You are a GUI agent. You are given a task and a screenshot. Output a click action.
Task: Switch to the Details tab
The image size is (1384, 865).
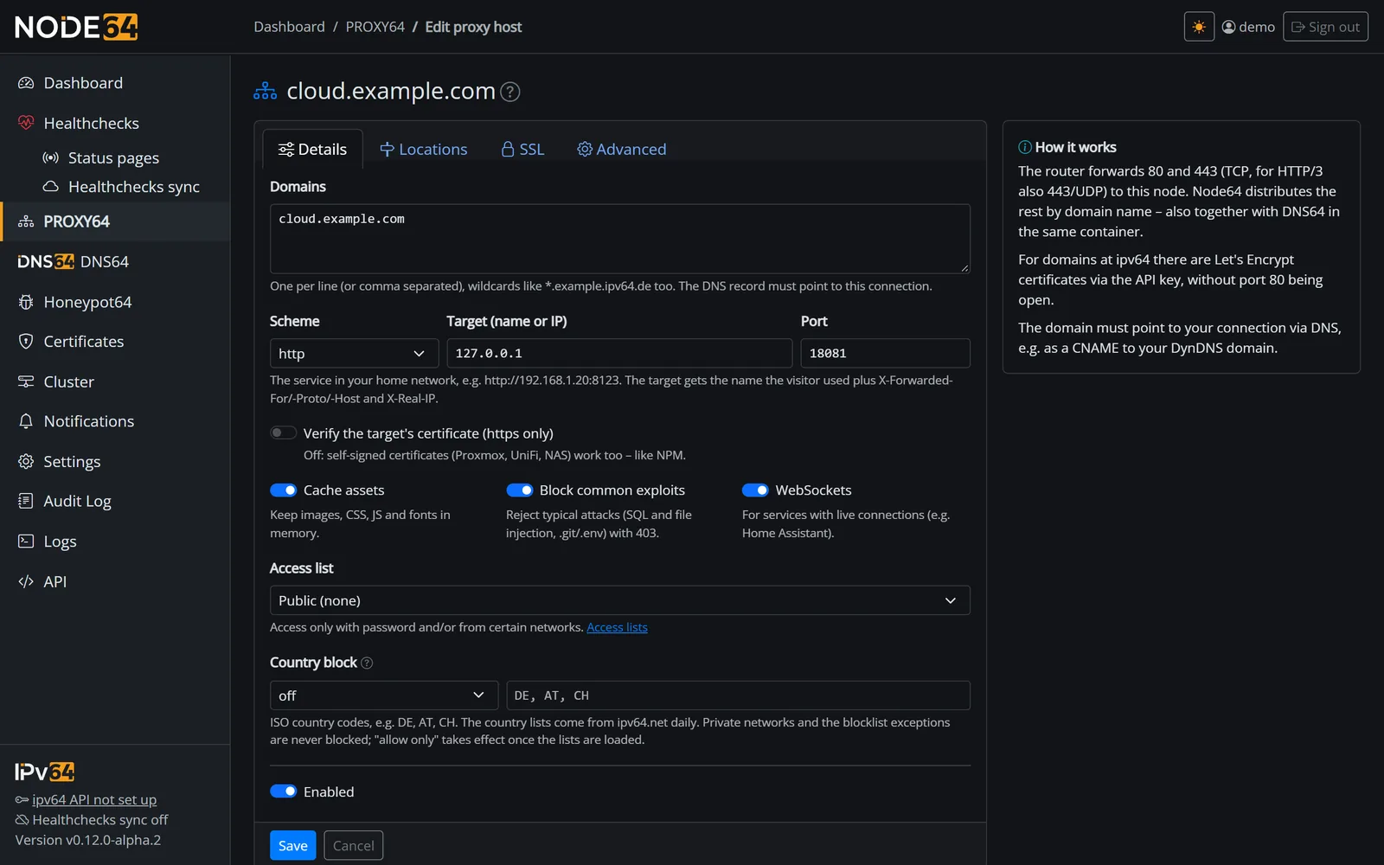pos(312,150)
